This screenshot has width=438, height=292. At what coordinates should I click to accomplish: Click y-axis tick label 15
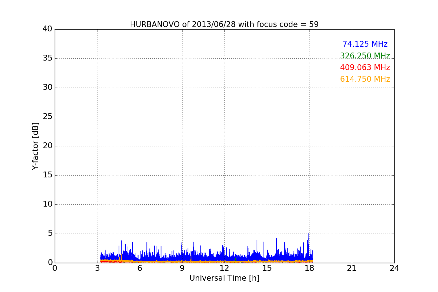click(47, 175)
